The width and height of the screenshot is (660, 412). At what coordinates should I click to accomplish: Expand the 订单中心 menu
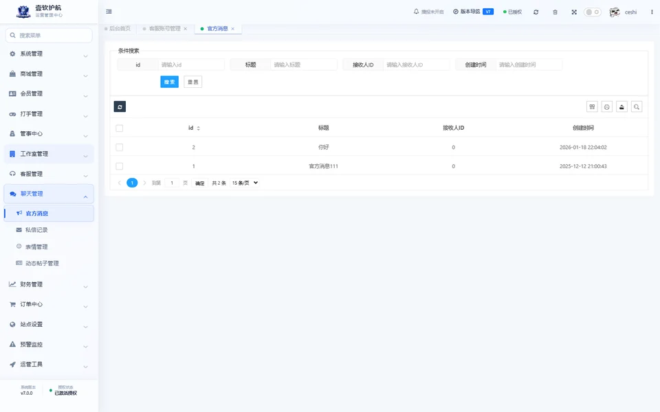coord(49,304)
